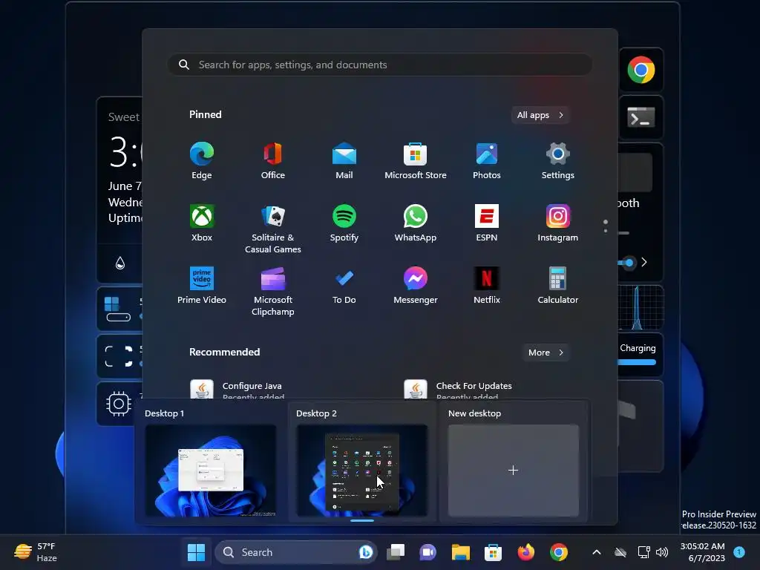Launch the To Do app

[x=344, y=286]
